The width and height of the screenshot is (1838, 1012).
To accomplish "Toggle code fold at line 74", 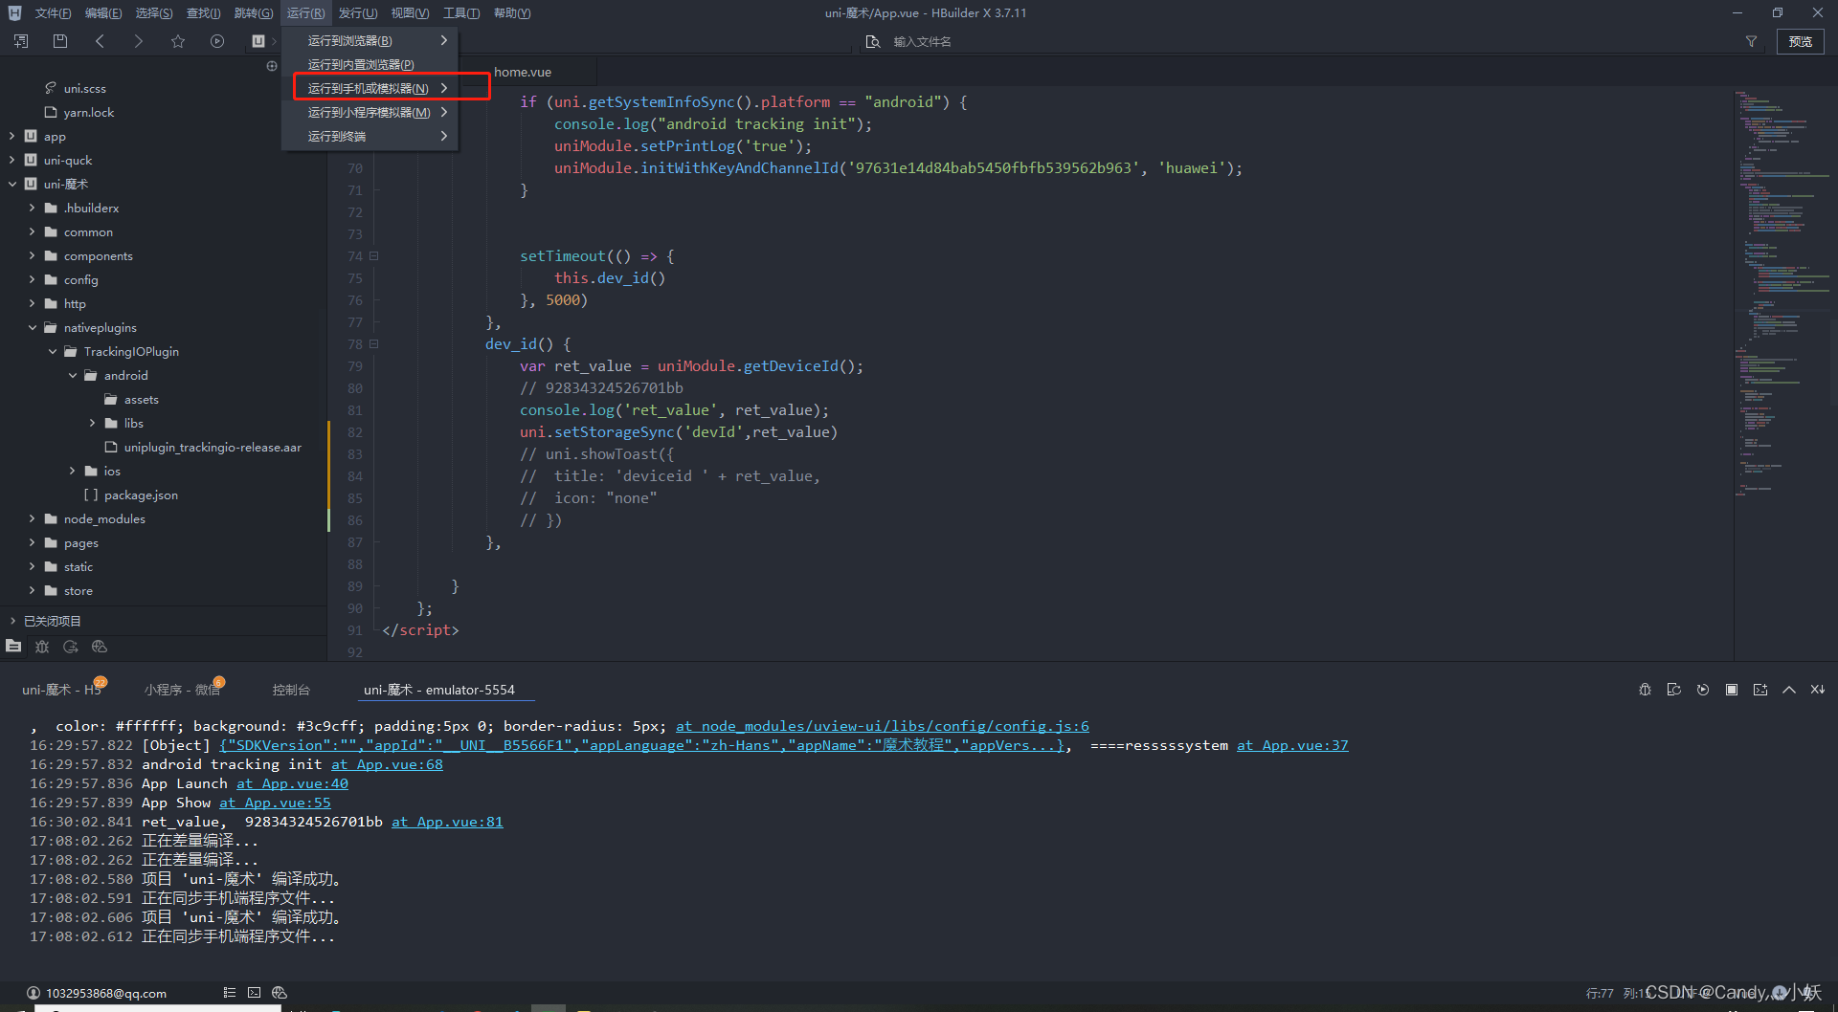I will tap(374, 255).
